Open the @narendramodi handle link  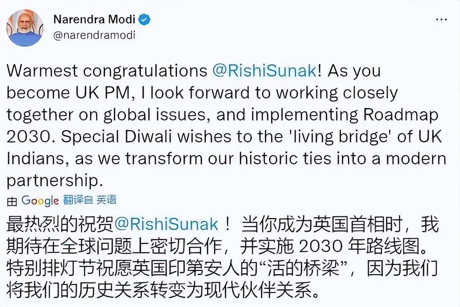(94, 36)
